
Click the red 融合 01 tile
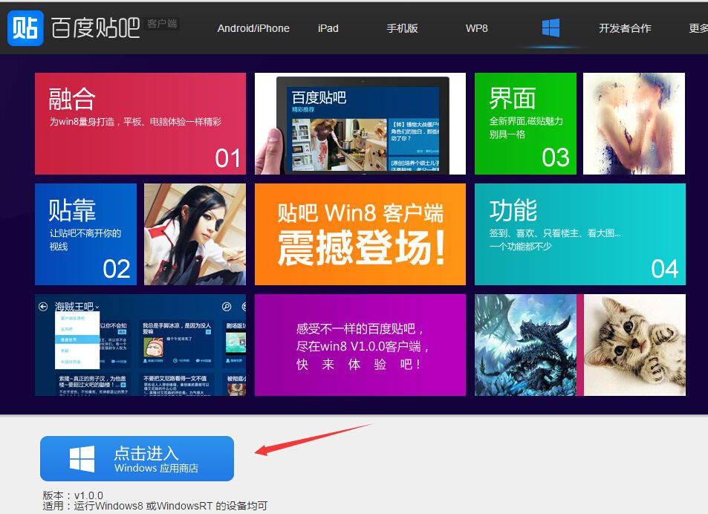(140, 123)
